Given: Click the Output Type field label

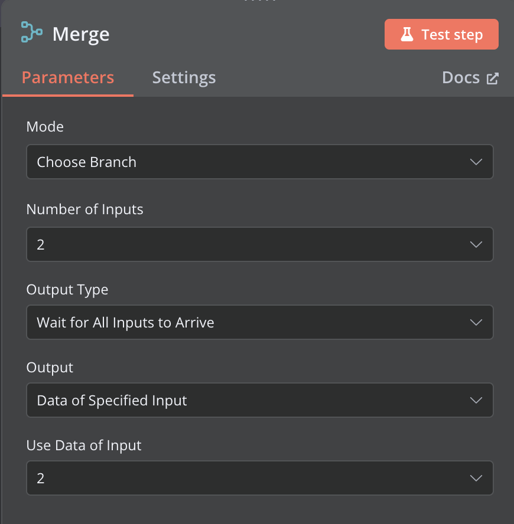Looking at the screenshot, I should click(x=67, y=290).
